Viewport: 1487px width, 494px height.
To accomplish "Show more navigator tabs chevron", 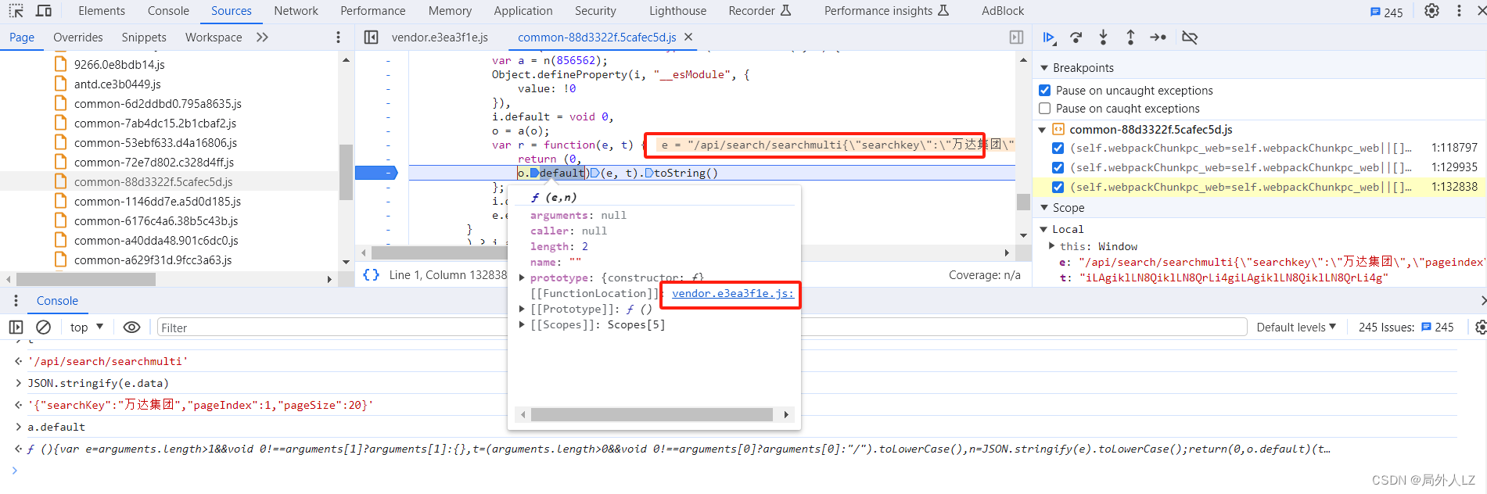I will (262, 37).
